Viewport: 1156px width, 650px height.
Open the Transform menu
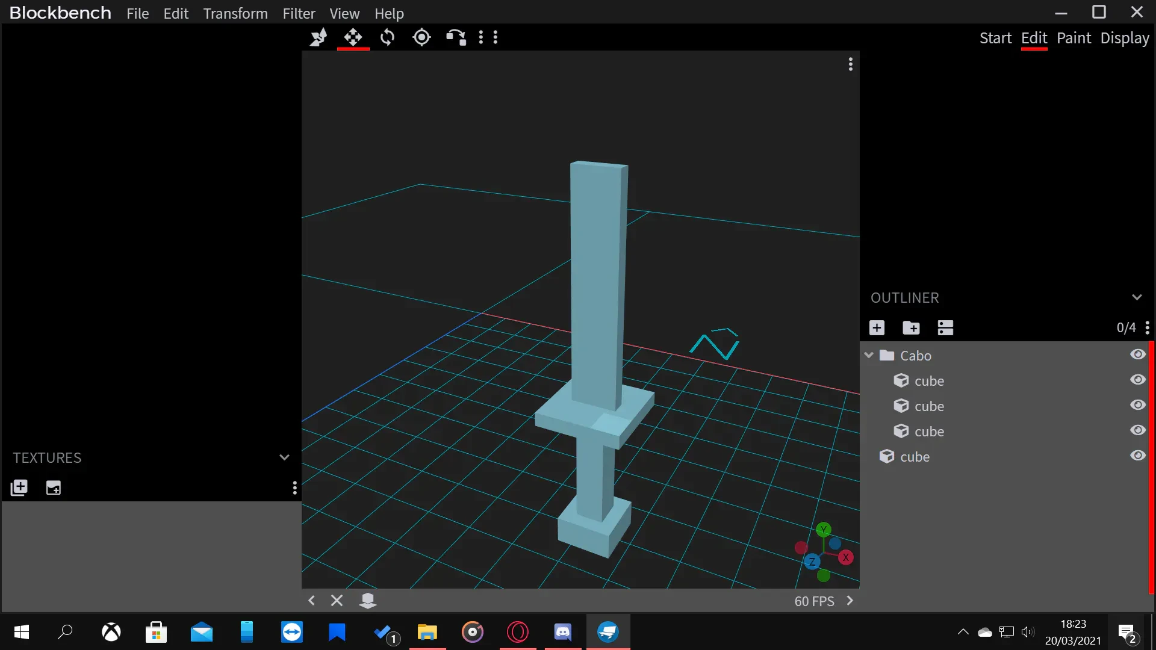click(235, 13)
